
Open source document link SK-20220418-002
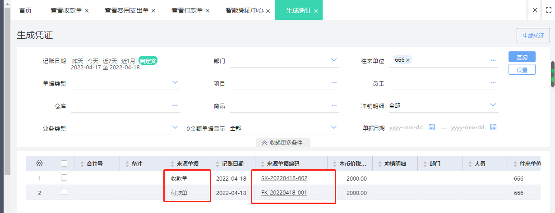[284, 178]
